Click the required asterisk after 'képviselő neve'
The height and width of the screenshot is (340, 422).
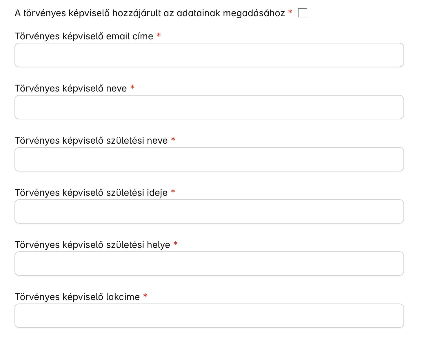132,87
